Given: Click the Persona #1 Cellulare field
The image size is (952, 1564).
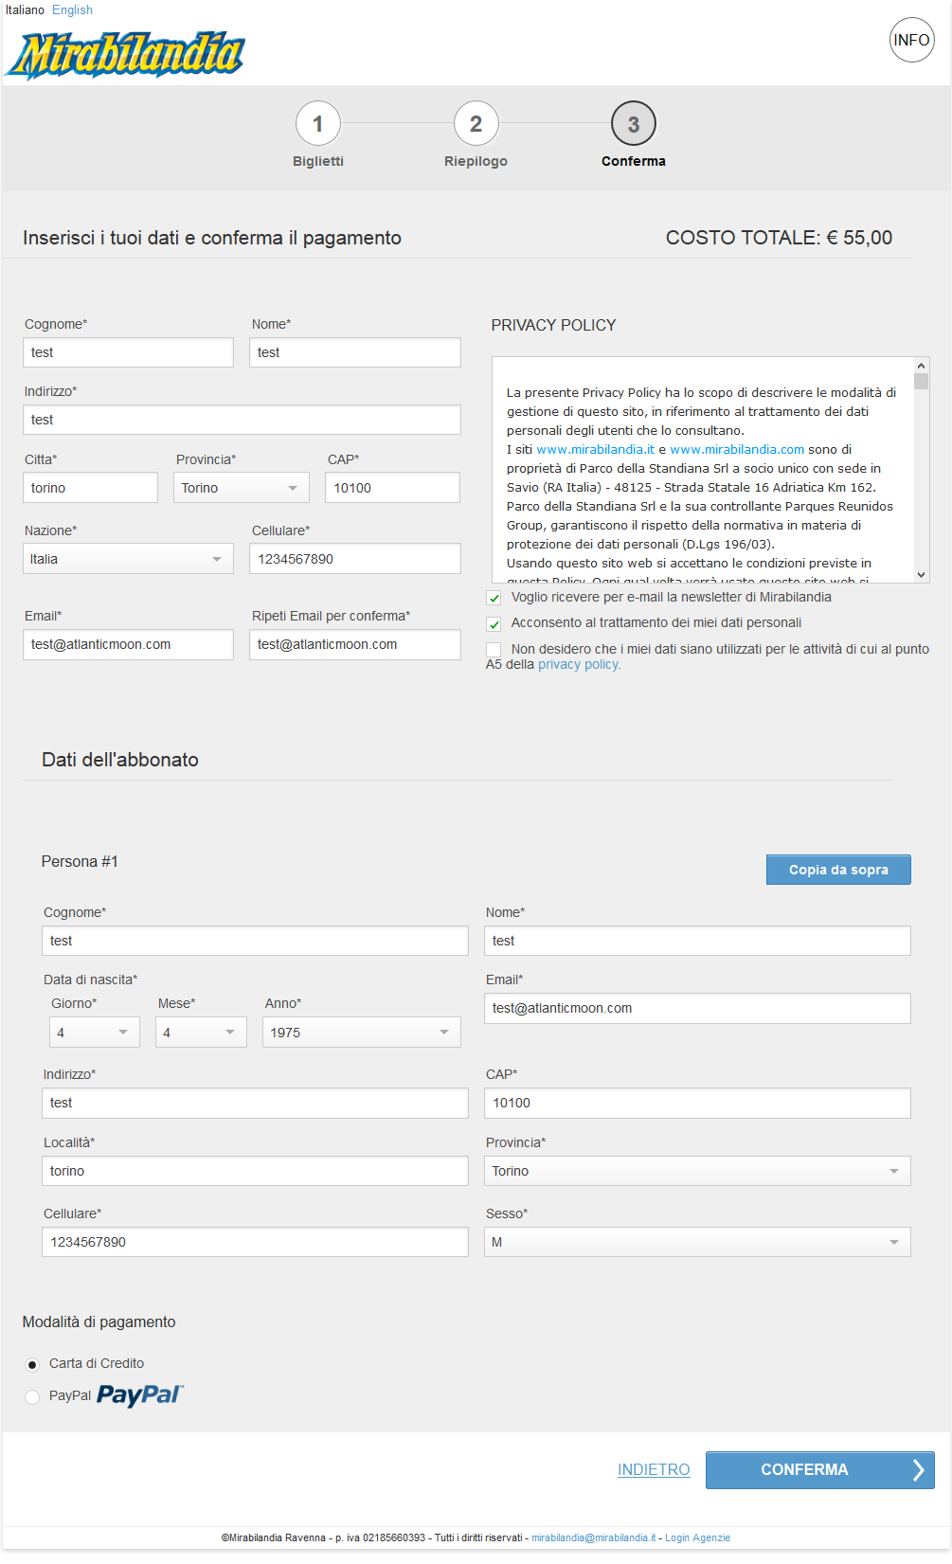Looking at the screenshot, I should pyautogui.click(x=255, y=1242).
